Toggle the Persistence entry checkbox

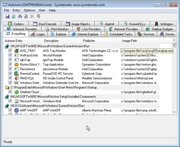10,69
